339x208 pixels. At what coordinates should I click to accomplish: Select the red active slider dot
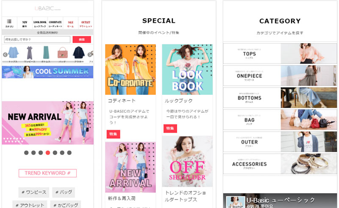48,153
